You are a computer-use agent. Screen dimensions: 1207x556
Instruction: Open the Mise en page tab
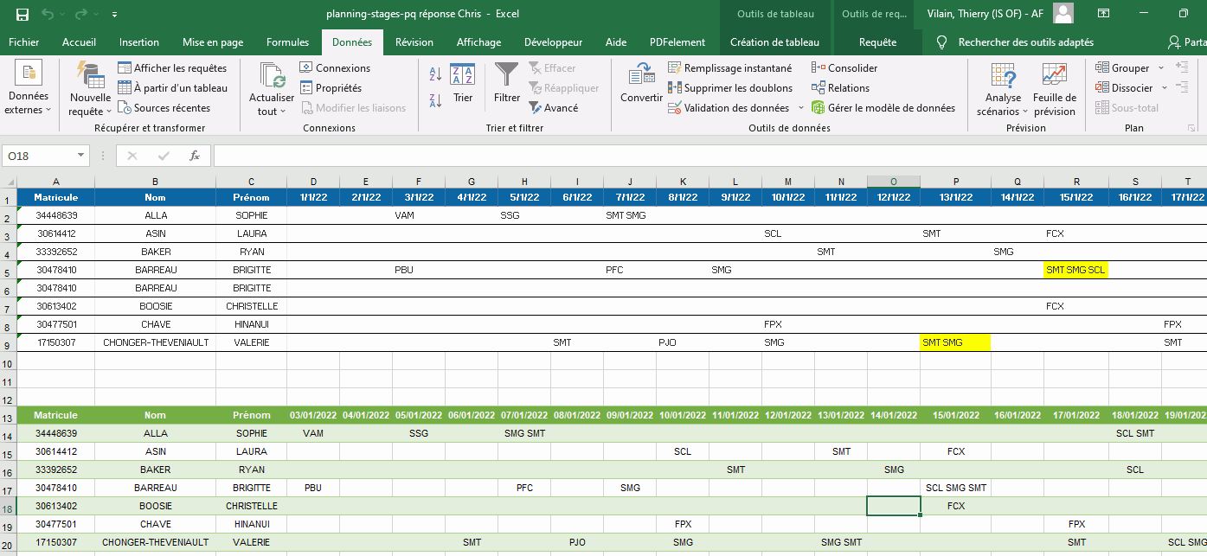pyautogui.click(x=212, y=42)
